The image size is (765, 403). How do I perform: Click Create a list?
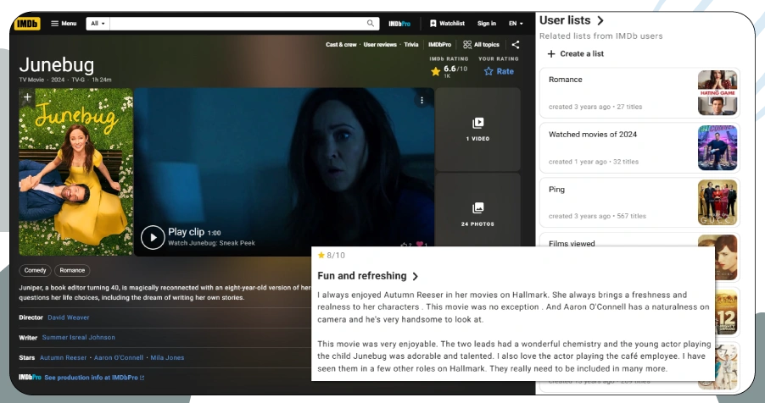coord(576,53)
